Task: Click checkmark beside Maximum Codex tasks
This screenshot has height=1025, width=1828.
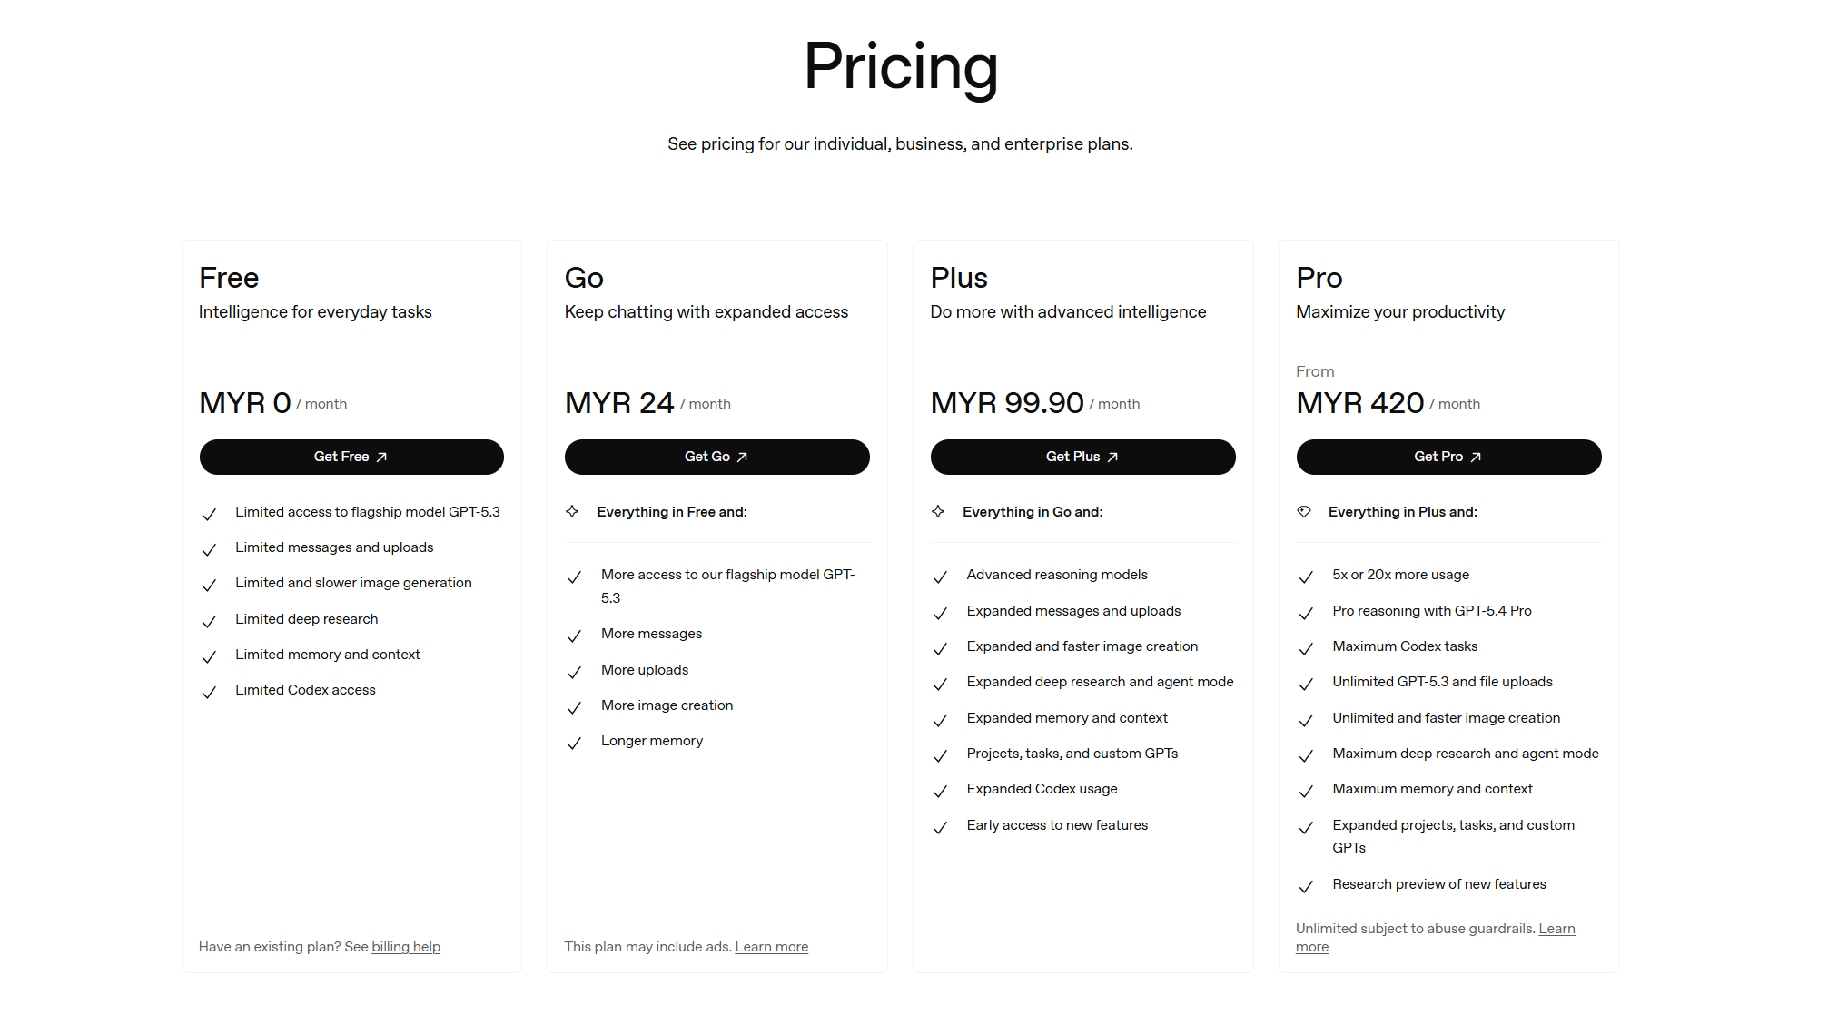Action: click(x=1306, y=649)
